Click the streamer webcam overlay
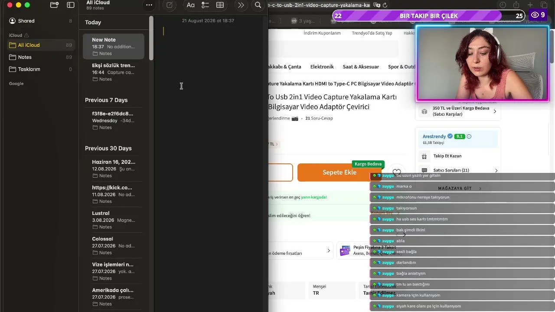 point(483,64)
